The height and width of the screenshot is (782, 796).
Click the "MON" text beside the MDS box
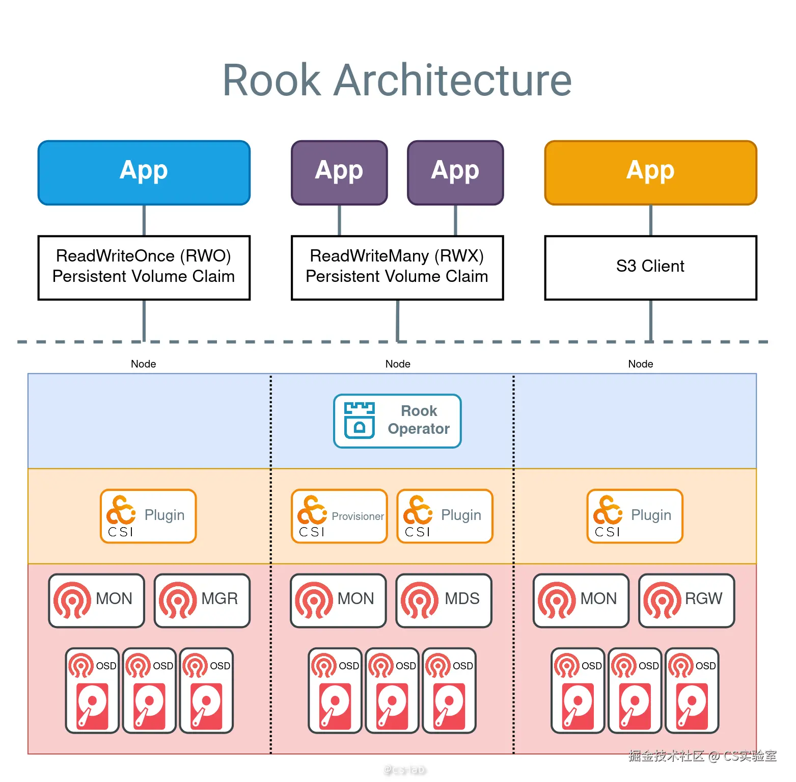[356, 598]
